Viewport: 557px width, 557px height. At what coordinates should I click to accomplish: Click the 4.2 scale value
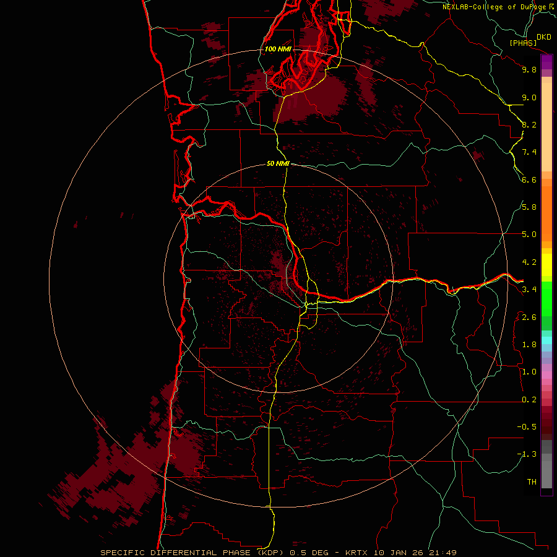pyautogui.click(x=529, y=262)
